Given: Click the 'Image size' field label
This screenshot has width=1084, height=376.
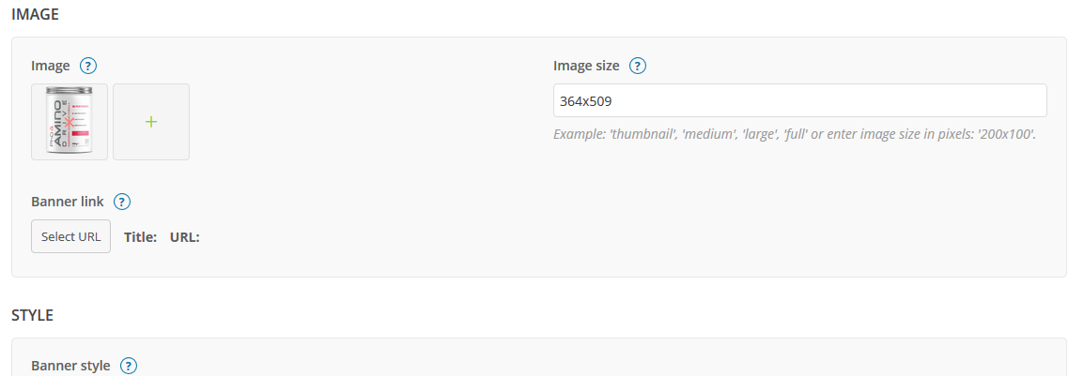Looking at the screenshot, I should coord(586,66).
